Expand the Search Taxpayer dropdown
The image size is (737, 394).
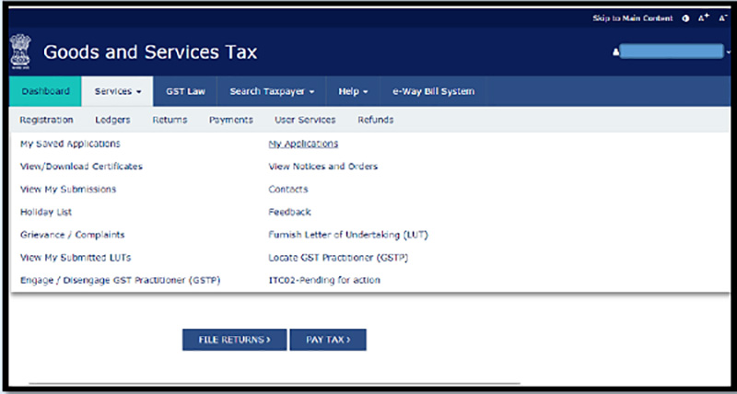coord(272,91)
